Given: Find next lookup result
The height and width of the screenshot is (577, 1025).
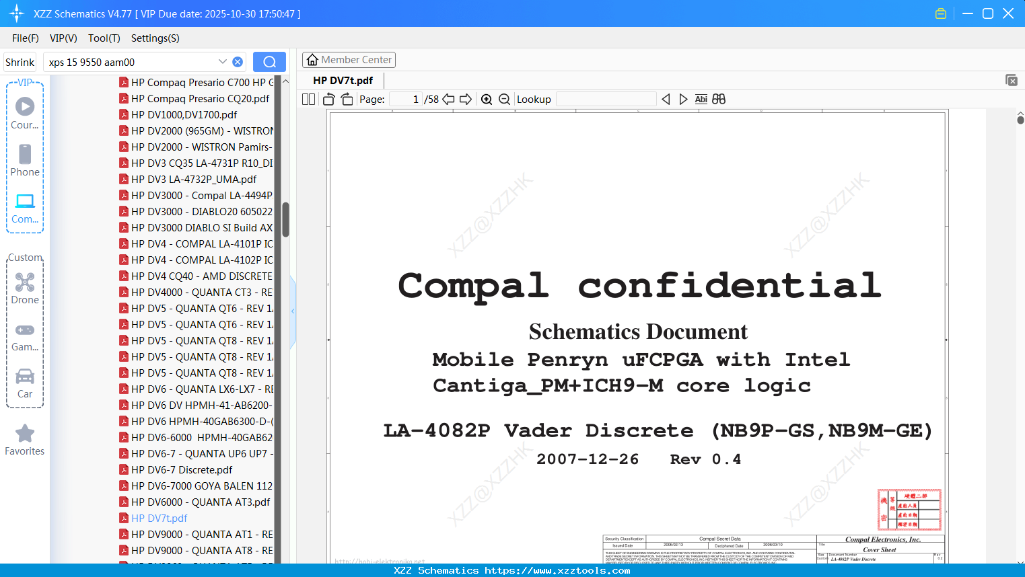Looking at the screenshot, I should (x=683, y=100).
